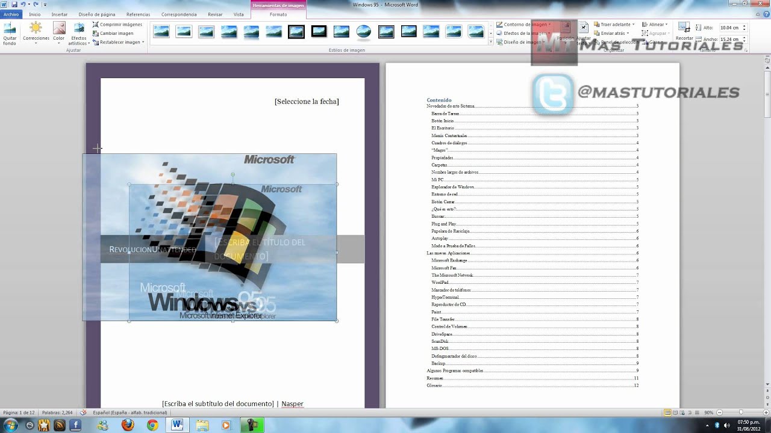
Task: Click the 90% zoom level button
Action: 709,413
